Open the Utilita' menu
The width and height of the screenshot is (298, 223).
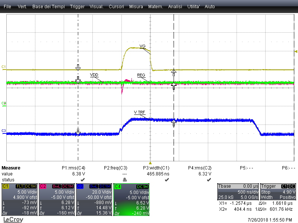coord(193,7)
